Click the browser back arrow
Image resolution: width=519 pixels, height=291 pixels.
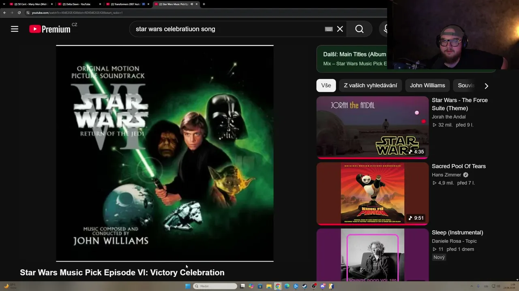(x=4, y=13)
